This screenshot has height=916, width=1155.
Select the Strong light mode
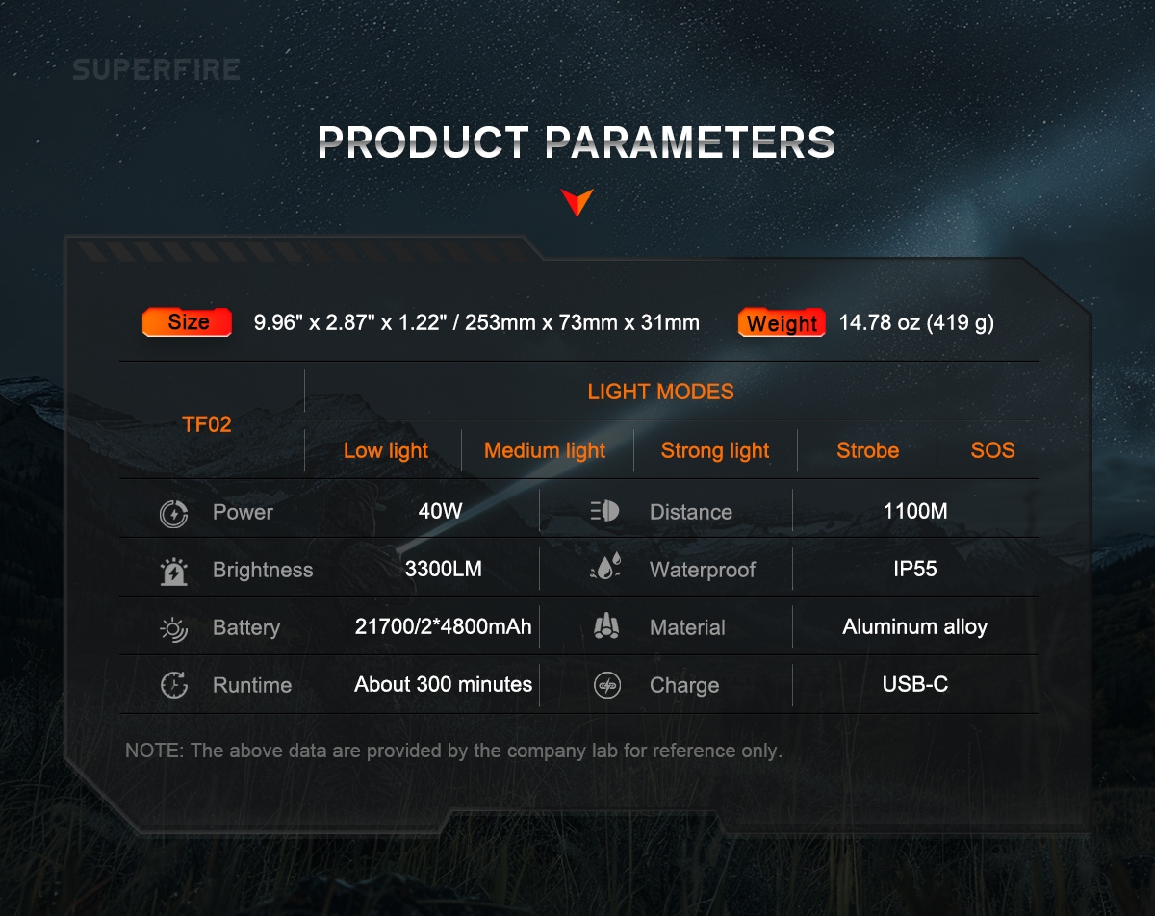(x=715, y=450)
